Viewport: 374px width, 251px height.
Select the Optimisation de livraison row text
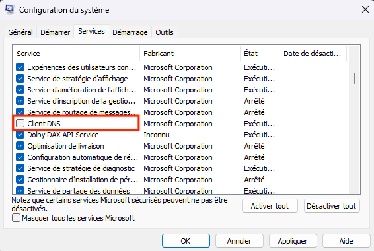coord(65,146)
